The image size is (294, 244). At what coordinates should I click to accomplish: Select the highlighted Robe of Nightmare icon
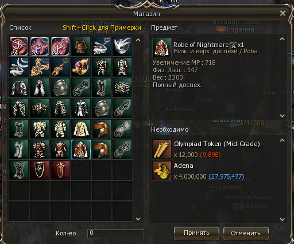point(81,149)
